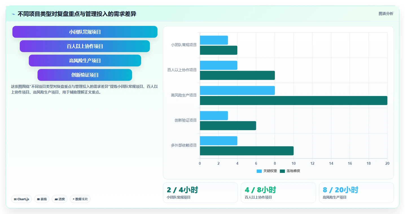Click the light blue 关键权重 legend swatch

[x=259, y=171]
